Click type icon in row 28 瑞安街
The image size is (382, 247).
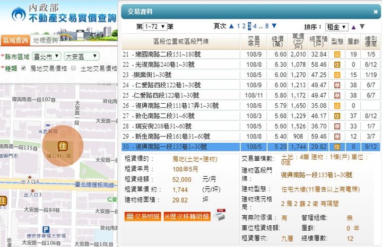(337, 126)
